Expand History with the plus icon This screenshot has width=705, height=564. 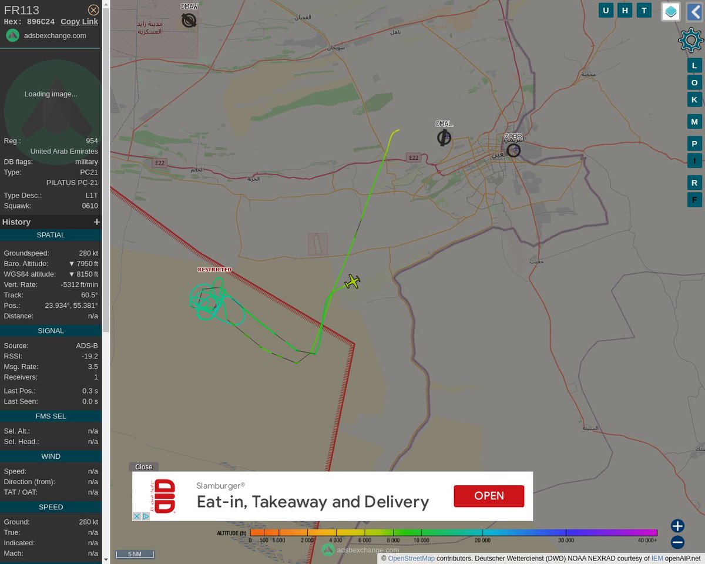[x=96, y=222]
